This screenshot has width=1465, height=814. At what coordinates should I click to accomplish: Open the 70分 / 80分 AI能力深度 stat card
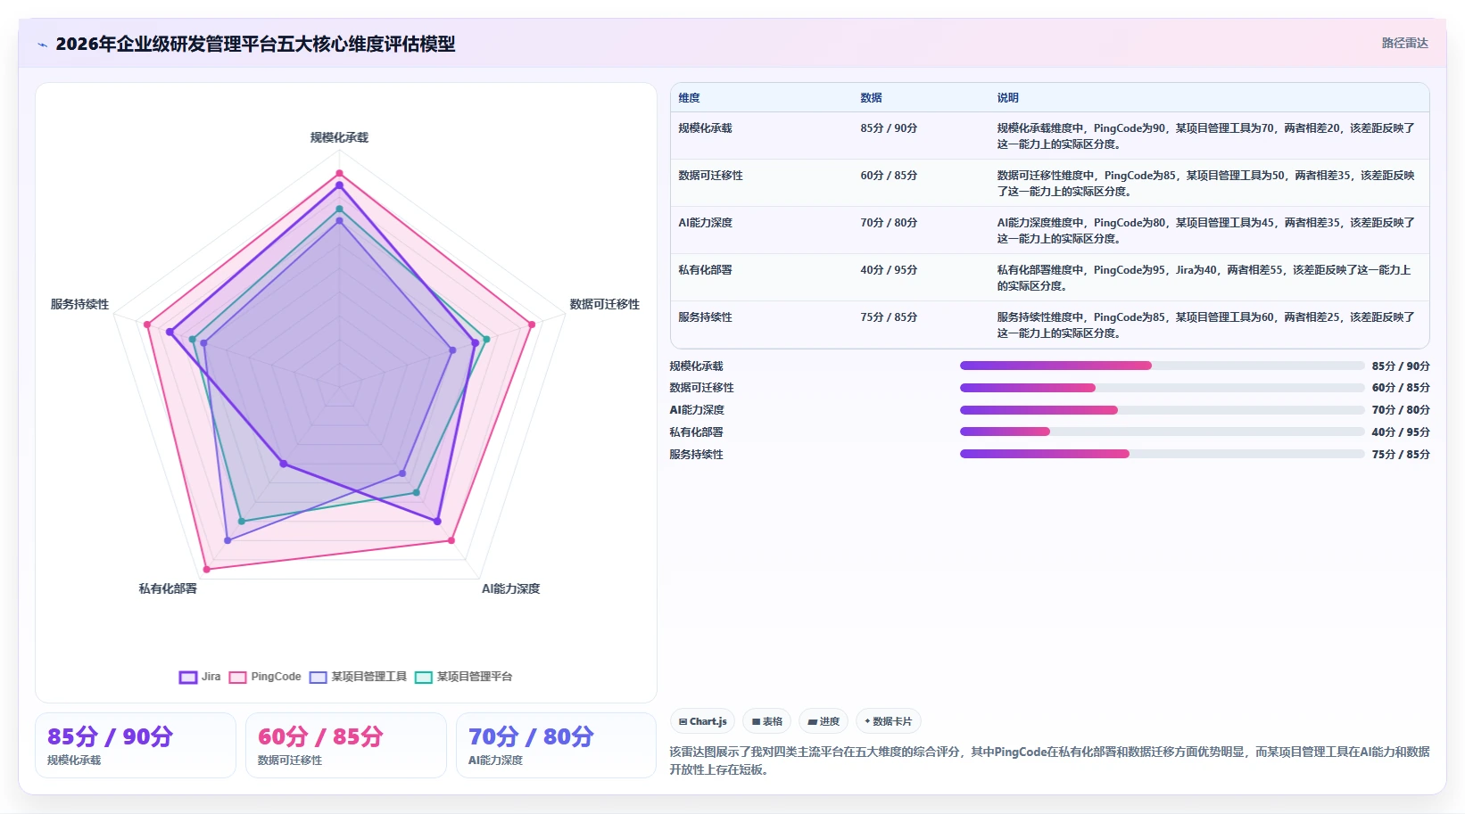pos(557,745)
